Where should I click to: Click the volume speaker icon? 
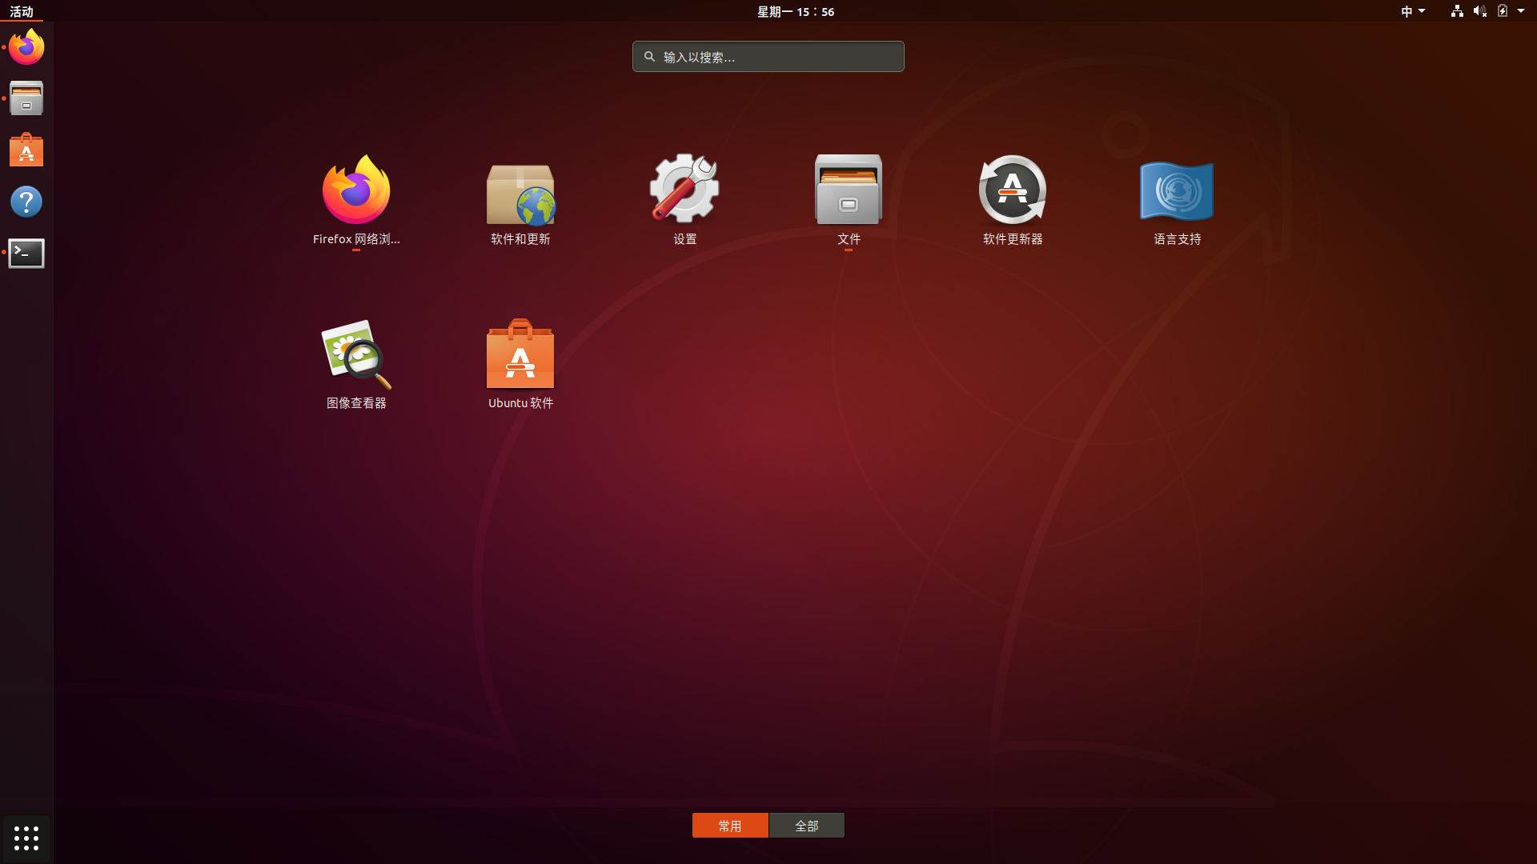1479,11
